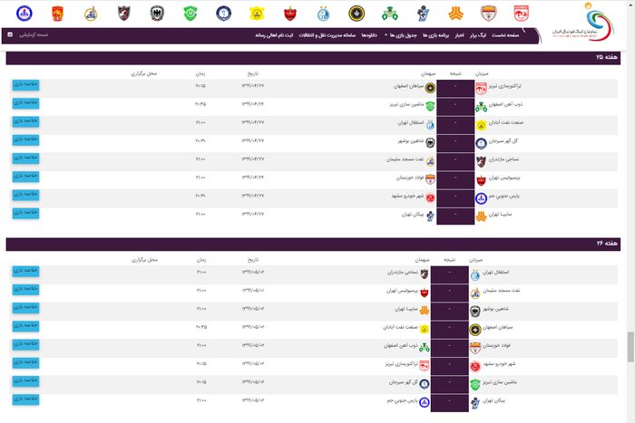Open match summary for Zob Ahan vs Machine Sazi
Screen dimensions: 635x423
[25, 103]
